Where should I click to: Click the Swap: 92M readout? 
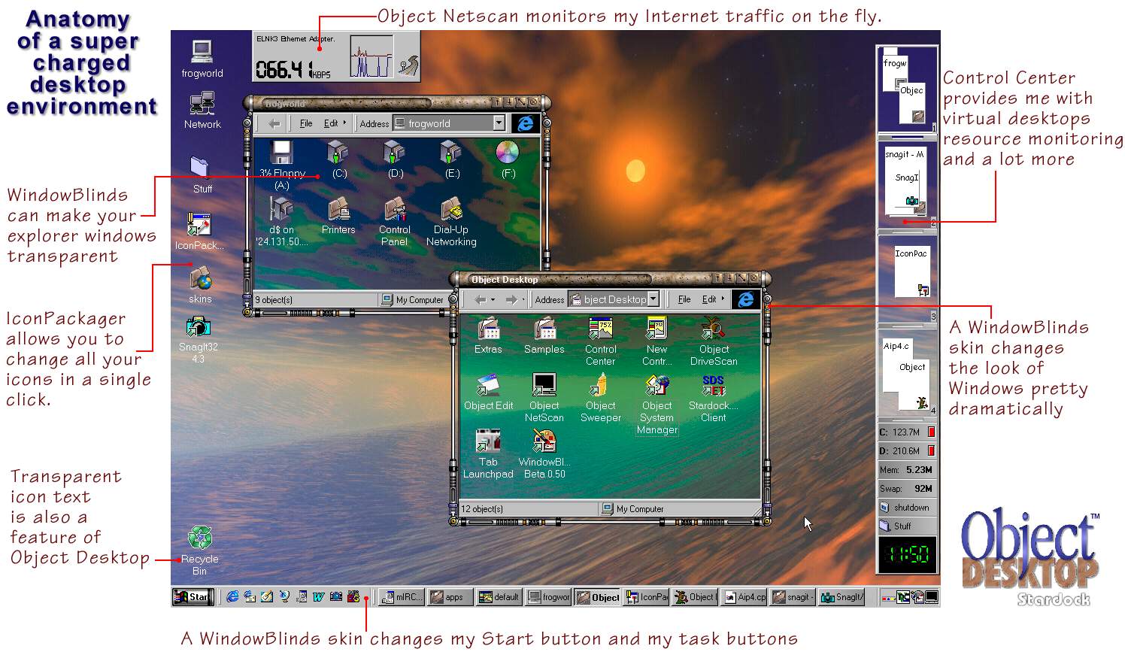point(908,489)
